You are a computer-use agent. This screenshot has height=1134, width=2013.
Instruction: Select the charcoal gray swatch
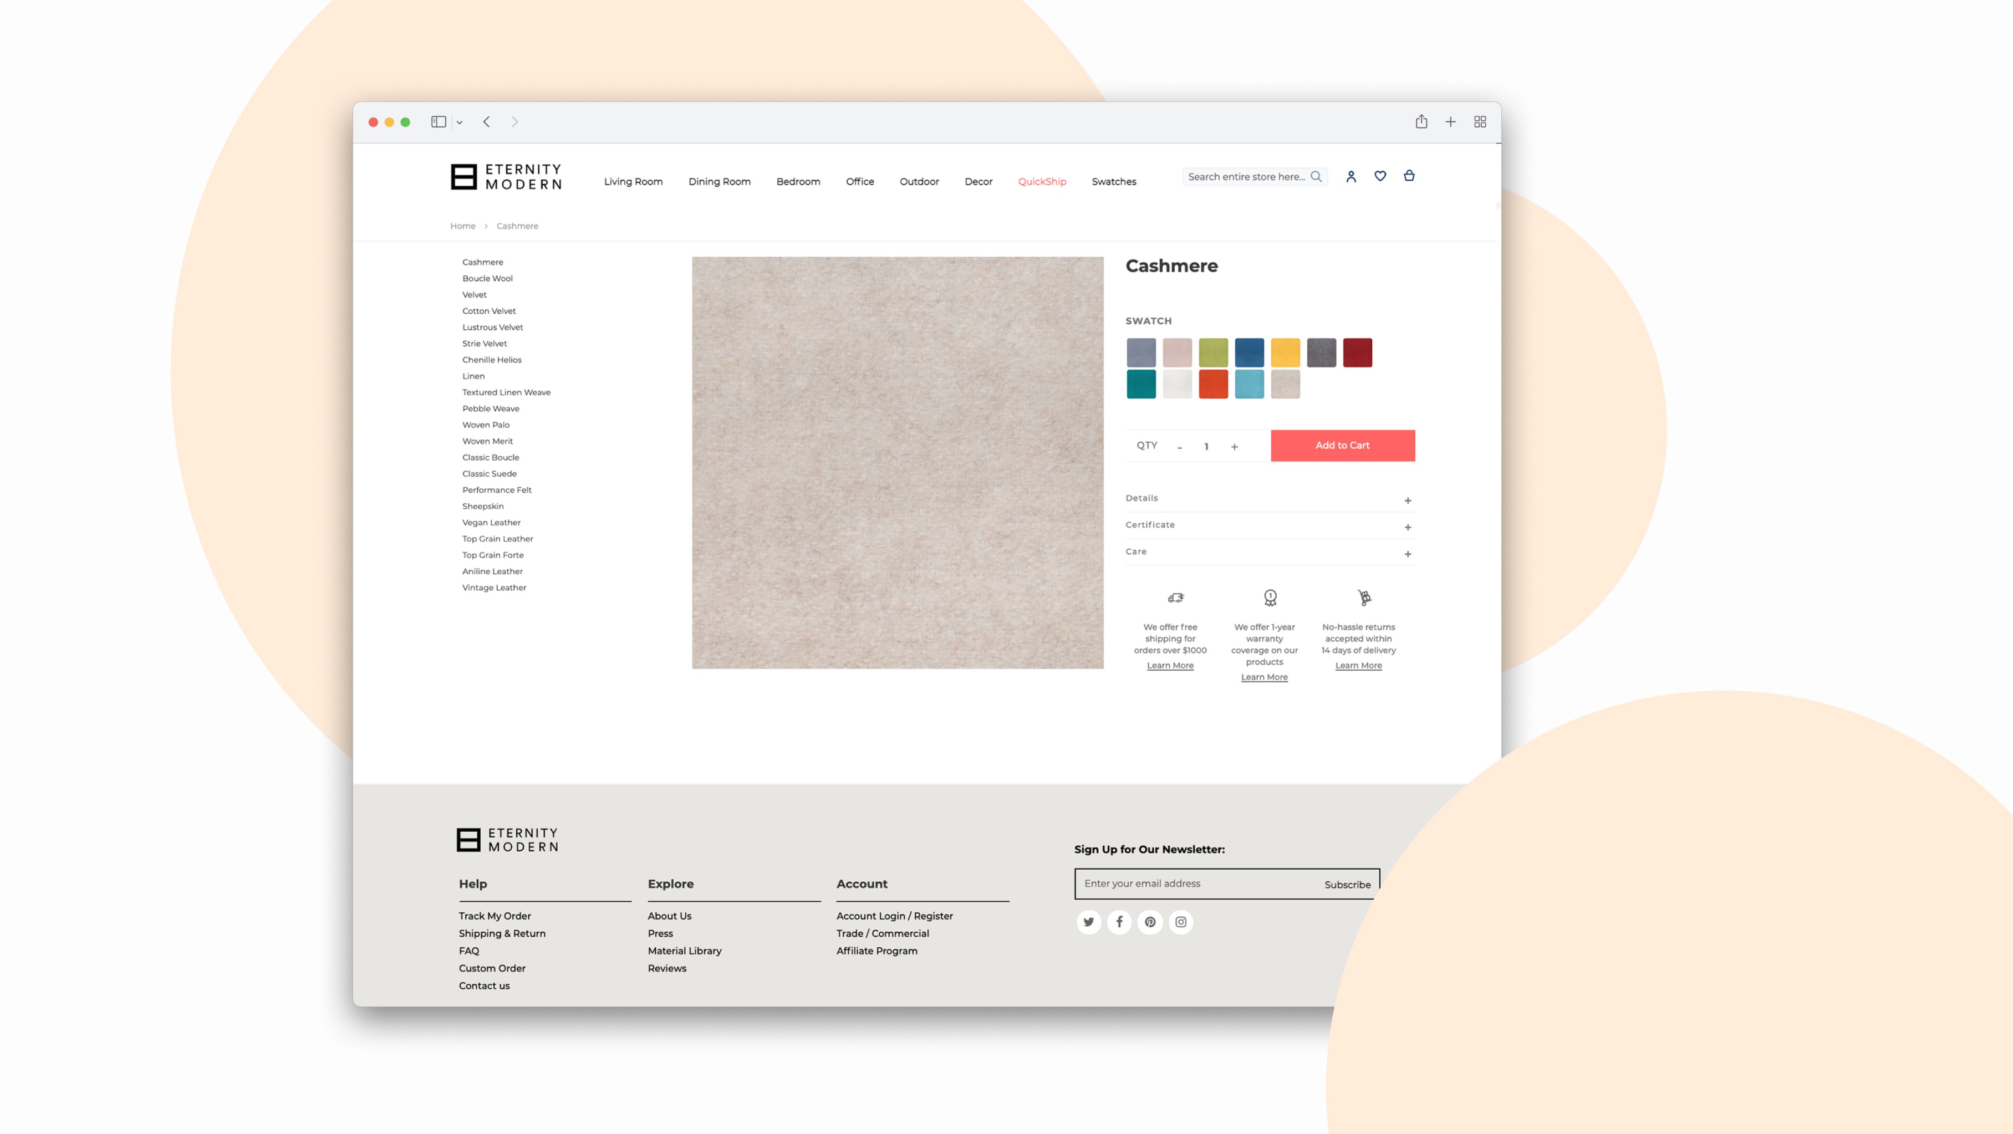(x=1322, y=353)
